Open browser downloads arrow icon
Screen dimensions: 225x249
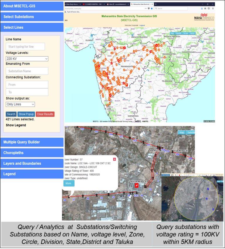(202, 8)
